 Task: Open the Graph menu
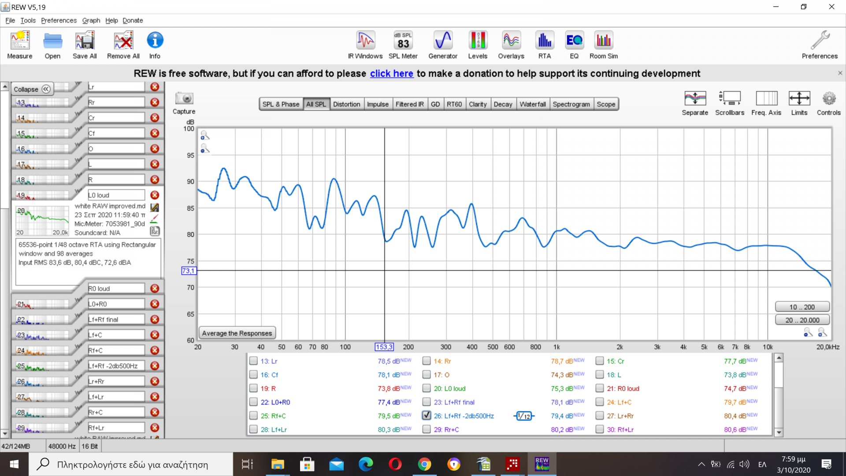pos(91,20)
